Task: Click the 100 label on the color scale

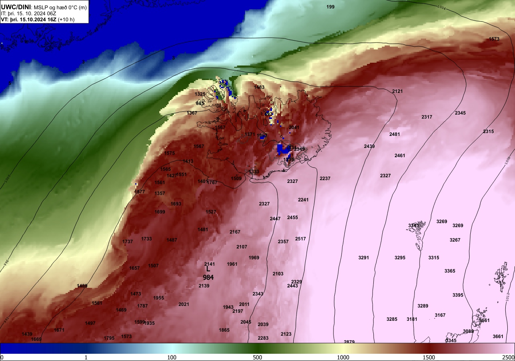Action: click(x=172, y=357)
